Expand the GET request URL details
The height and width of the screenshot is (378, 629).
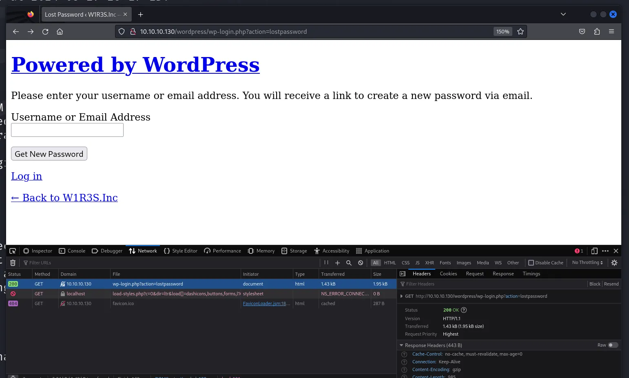(401, 296)
